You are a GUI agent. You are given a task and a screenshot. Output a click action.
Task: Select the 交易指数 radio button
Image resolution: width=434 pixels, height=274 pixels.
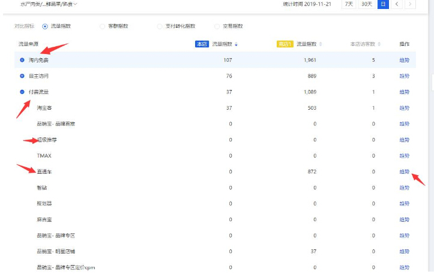pos(217,26)
